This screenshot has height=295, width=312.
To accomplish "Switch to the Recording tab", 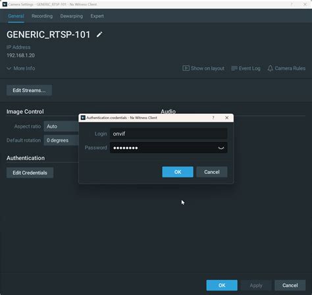I will pyautogui.click(x=42, y=16).
